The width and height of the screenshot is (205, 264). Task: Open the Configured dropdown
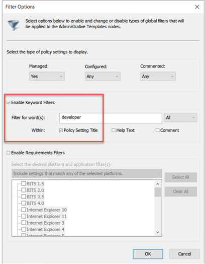tap(102, 77)
